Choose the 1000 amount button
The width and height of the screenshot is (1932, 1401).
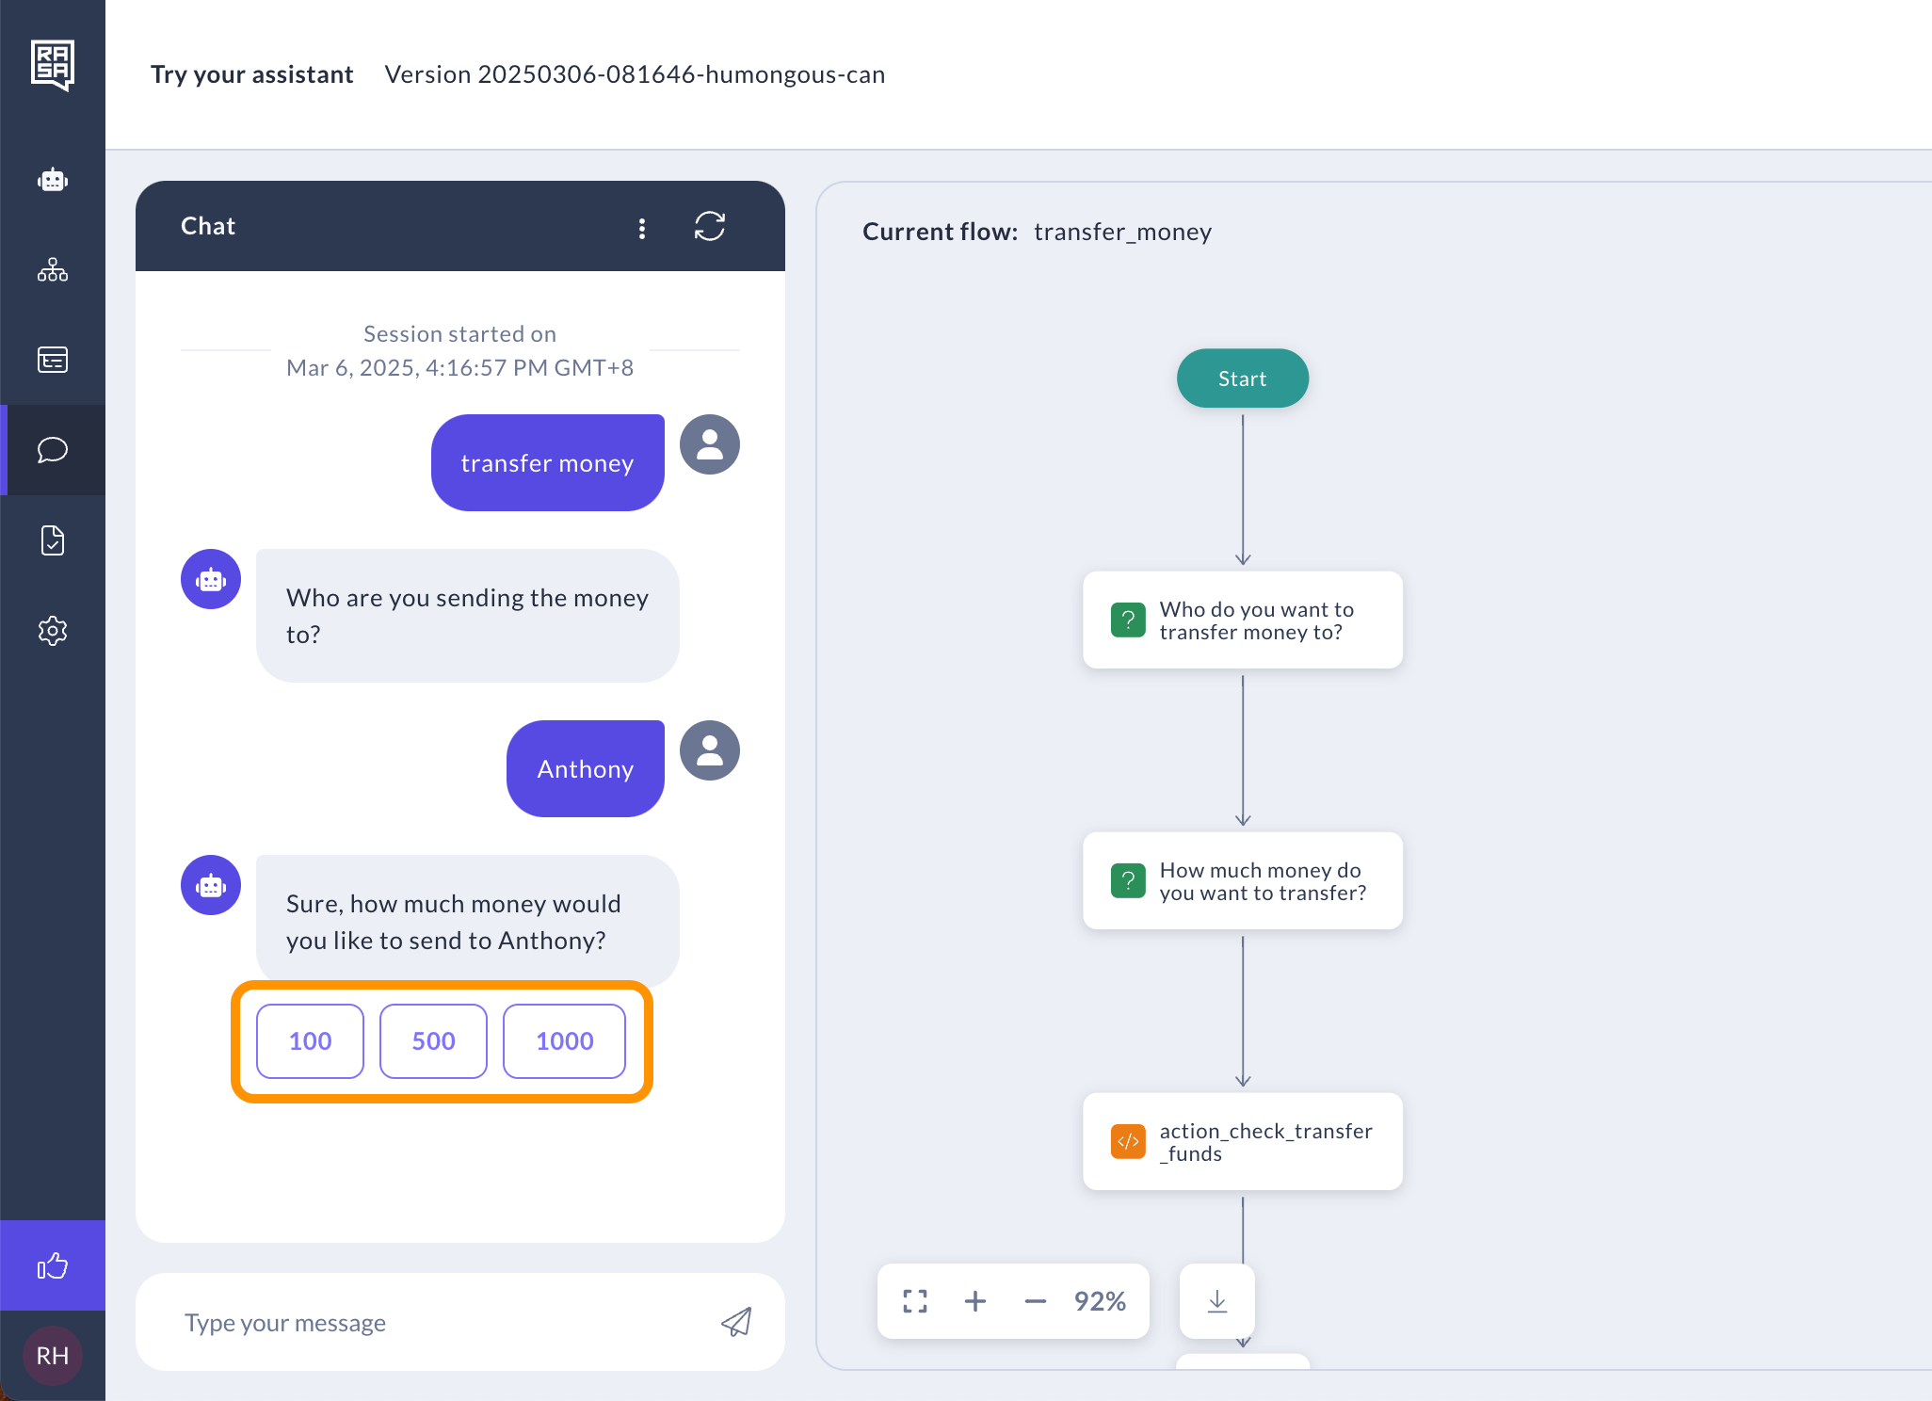[x=564, y=1041]
